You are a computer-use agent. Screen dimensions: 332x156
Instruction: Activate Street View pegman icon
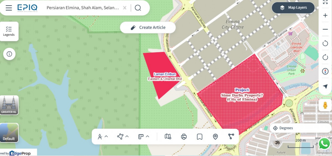click(325, 105)
